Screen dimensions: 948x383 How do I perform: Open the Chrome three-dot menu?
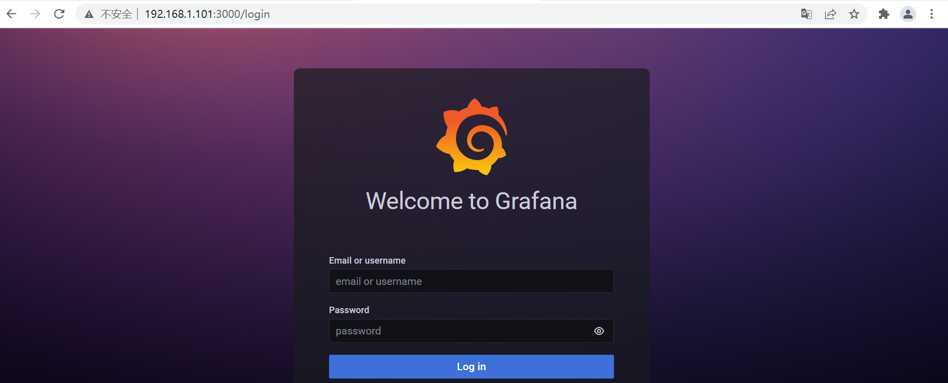[932, 14]
